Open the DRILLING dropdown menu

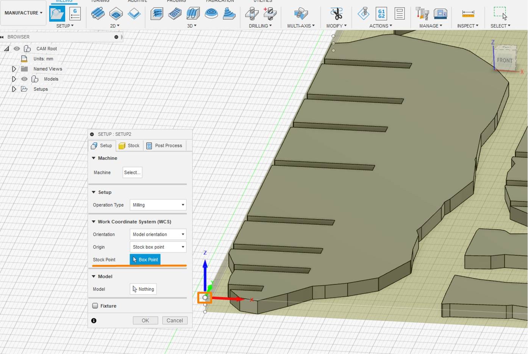point(260,26)
